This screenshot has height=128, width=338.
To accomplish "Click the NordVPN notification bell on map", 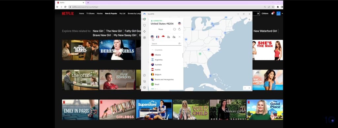I will (250, 19).
